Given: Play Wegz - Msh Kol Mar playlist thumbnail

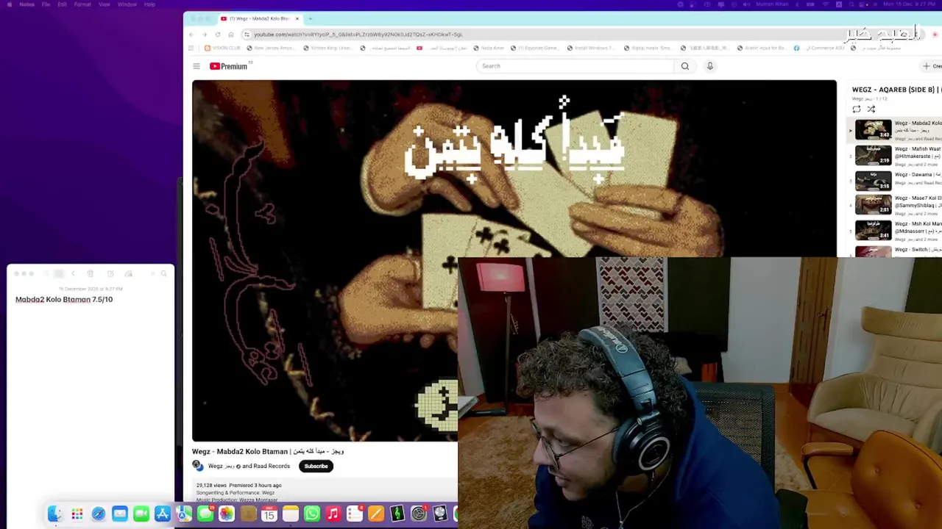Looking at the screenshot, I should (873, 231).
